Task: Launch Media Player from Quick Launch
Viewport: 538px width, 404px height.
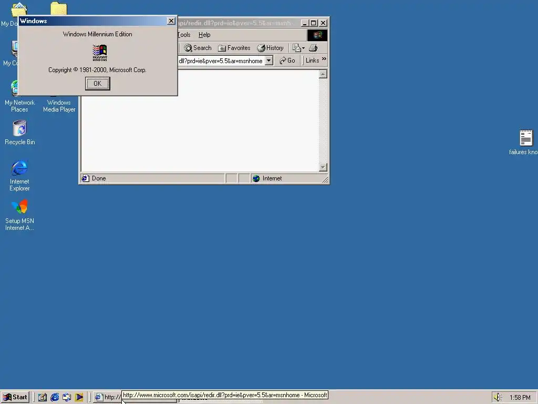Action: [79, 397]
